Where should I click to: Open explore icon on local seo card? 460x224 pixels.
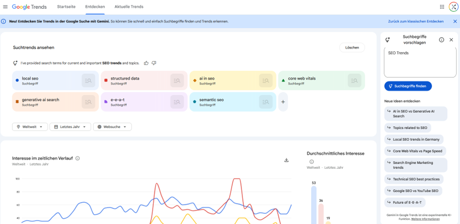[88, 81]
